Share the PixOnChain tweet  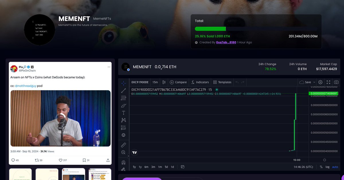click(108, 160)
